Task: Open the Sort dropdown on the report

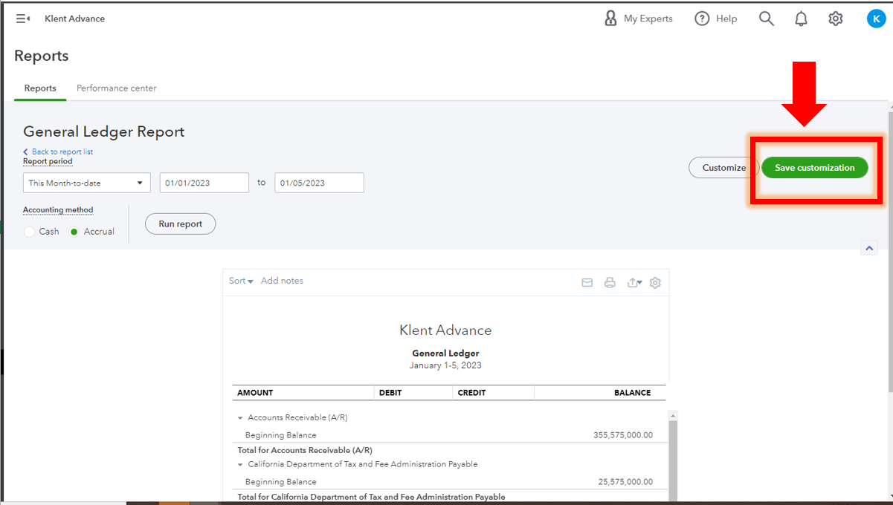Action: (x=239, y=280)
